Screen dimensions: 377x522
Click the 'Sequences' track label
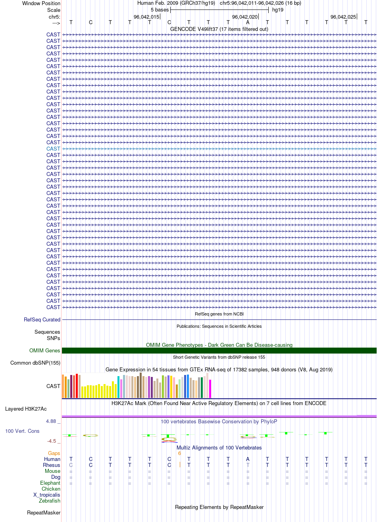[x=47, y=332]
